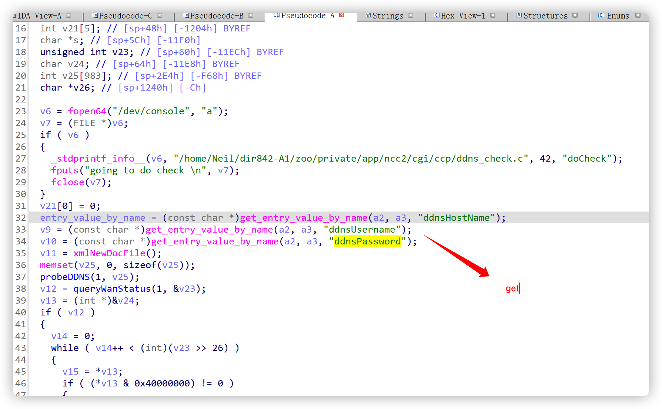Click the red 'get' annotation text field
The height and width of the screenshot is (409, 662).
click(513, 288)
